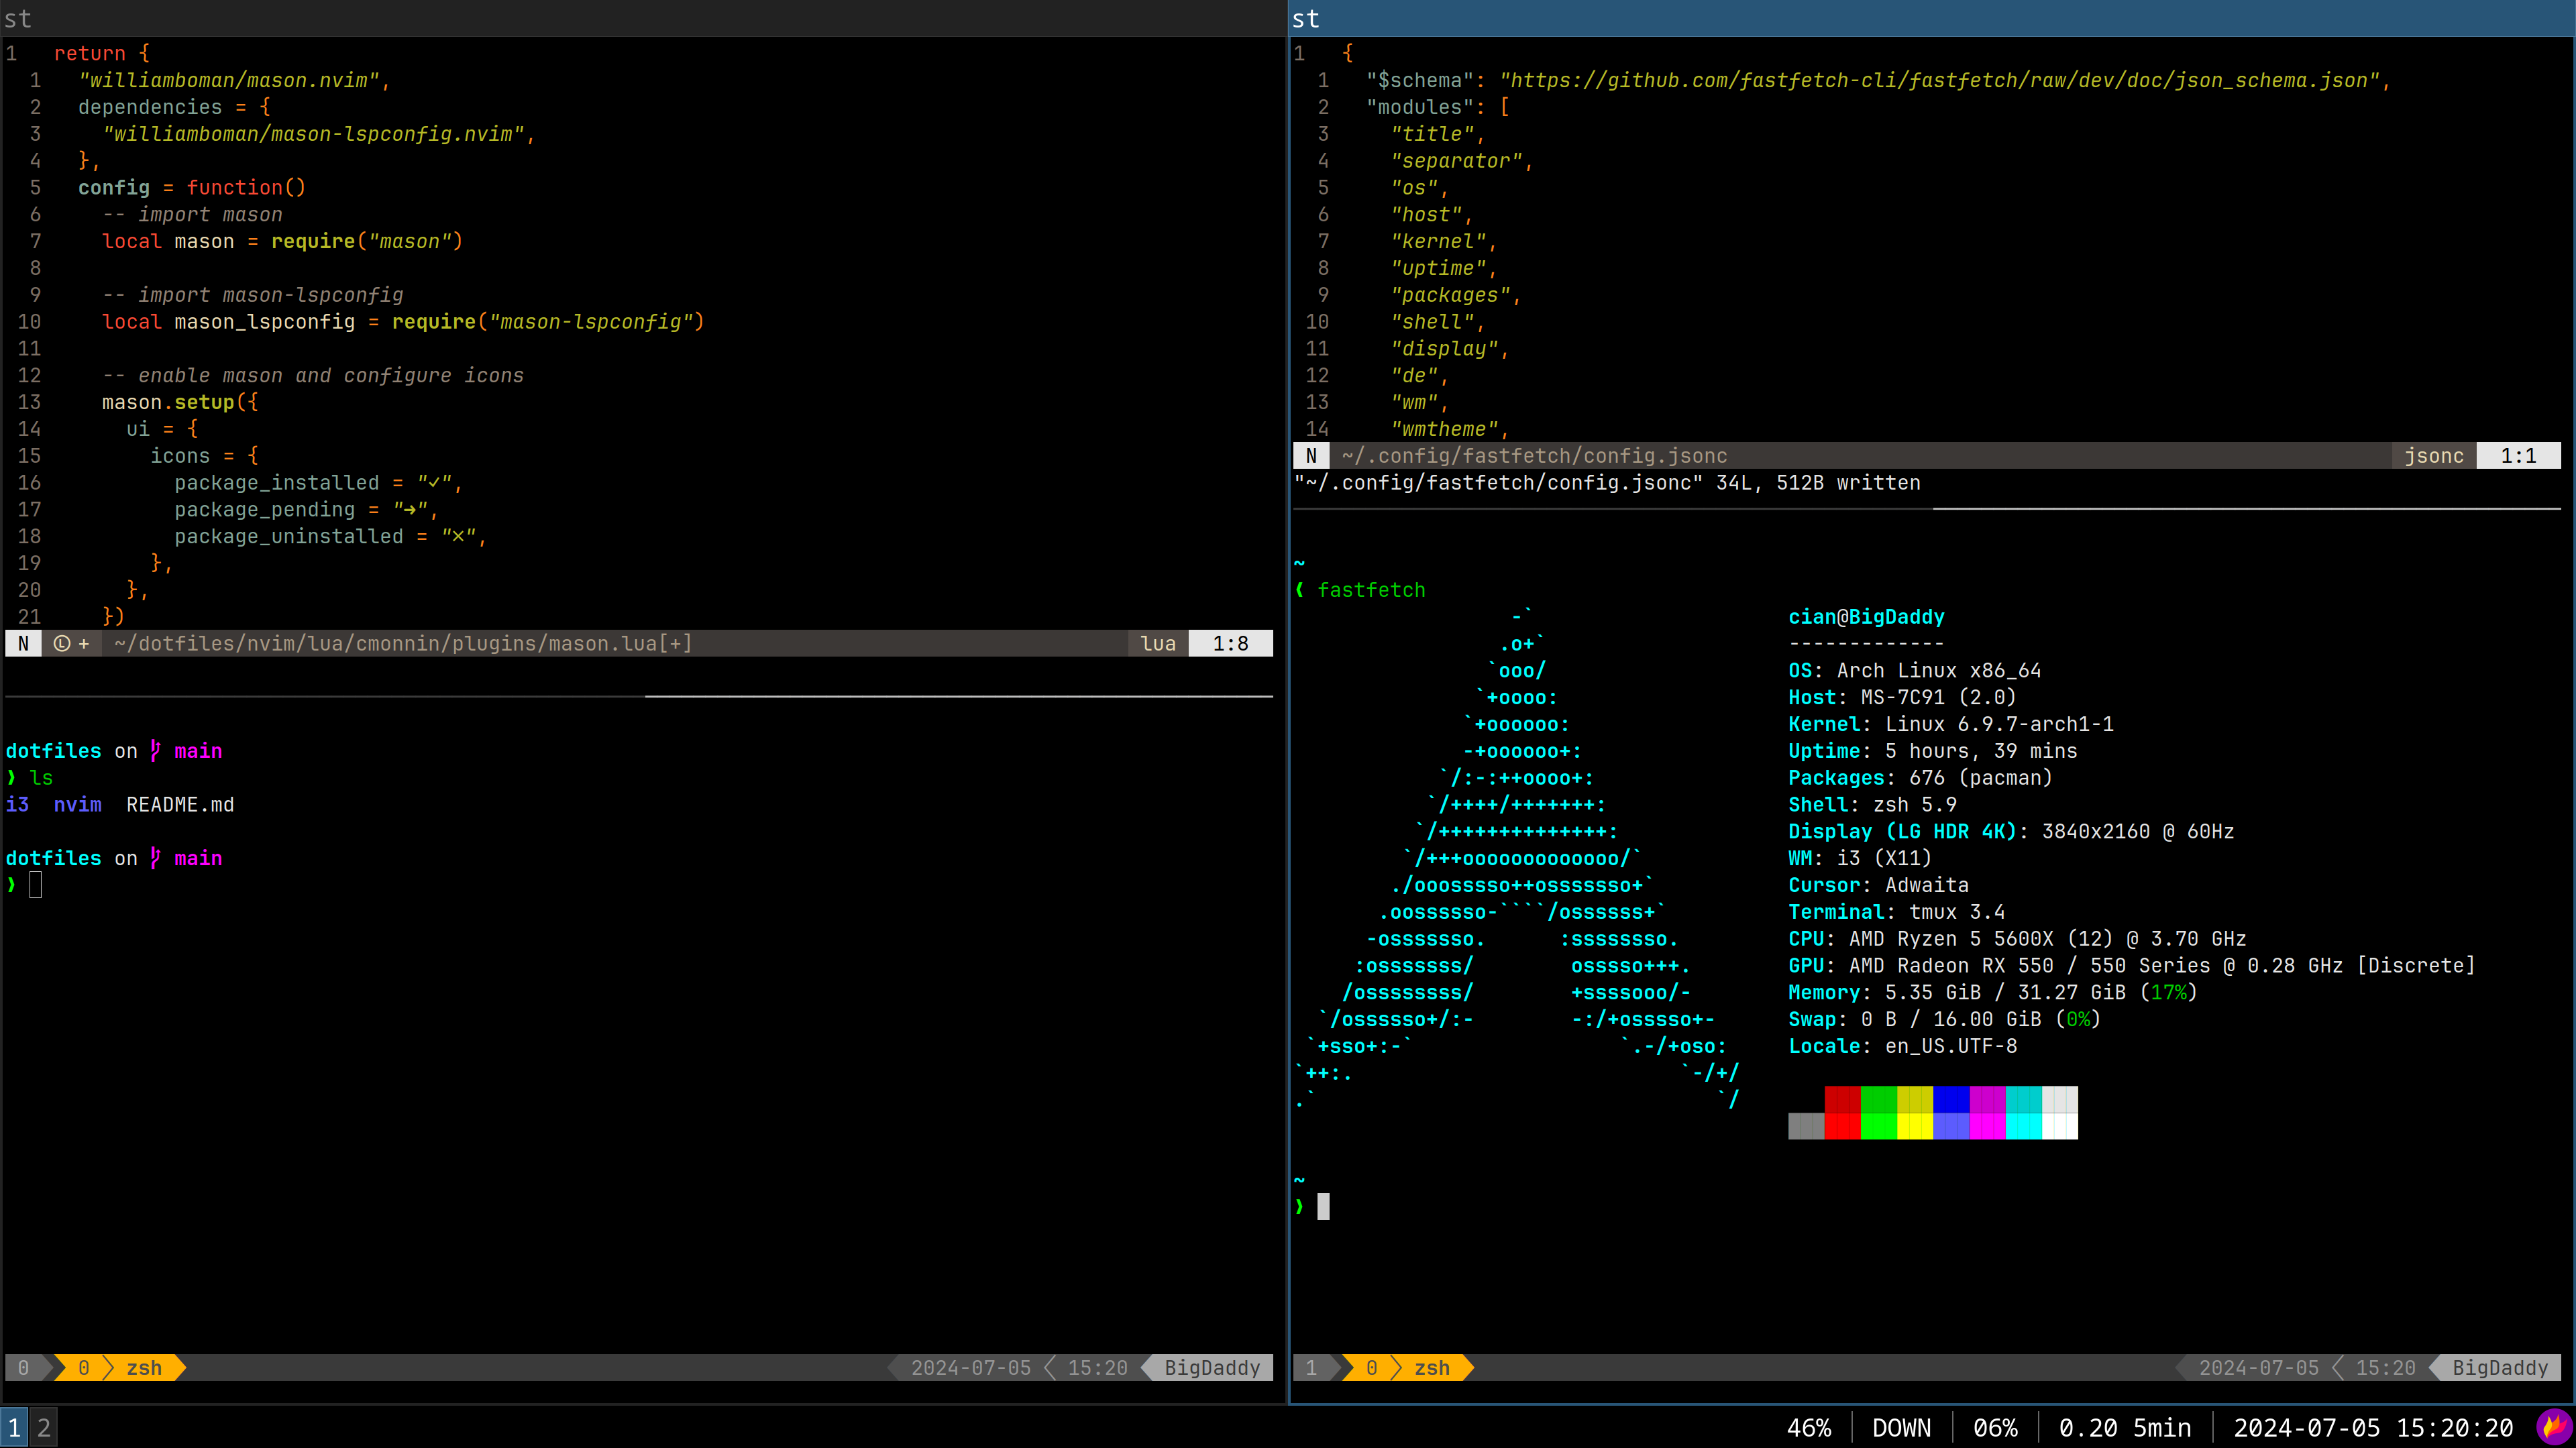Click the gray block in fastfetch color palette
This screenshot has height=1448, width=2576.
[1806, 1126]
